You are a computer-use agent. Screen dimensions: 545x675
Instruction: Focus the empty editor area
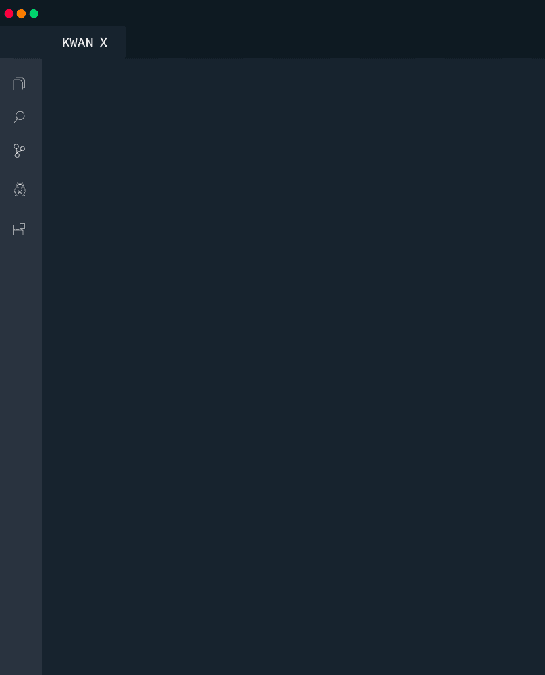(294, 367)
